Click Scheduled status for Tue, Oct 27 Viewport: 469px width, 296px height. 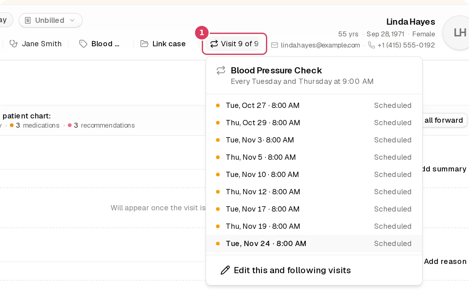coord(393,105)
